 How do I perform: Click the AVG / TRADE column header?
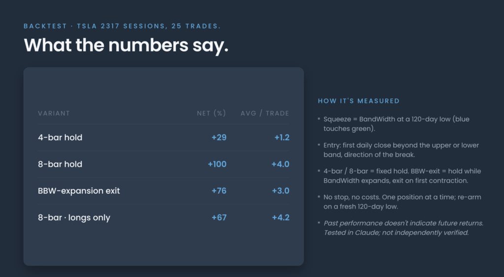pos(265,113)
